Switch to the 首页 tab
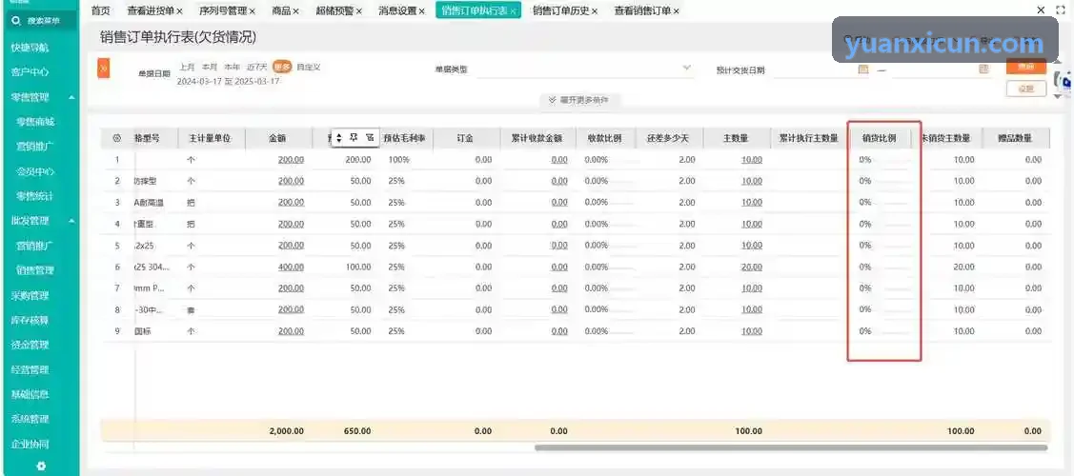 click(101, 10)
